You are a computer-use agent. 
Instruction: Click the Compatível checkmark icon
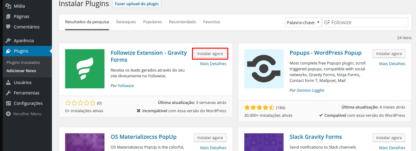(321, 115)
